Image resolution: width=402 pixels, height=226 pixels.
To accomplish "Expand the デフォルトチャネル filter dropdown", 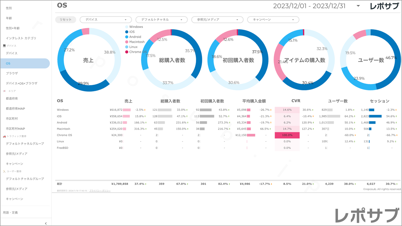I will tap(161, 20).
